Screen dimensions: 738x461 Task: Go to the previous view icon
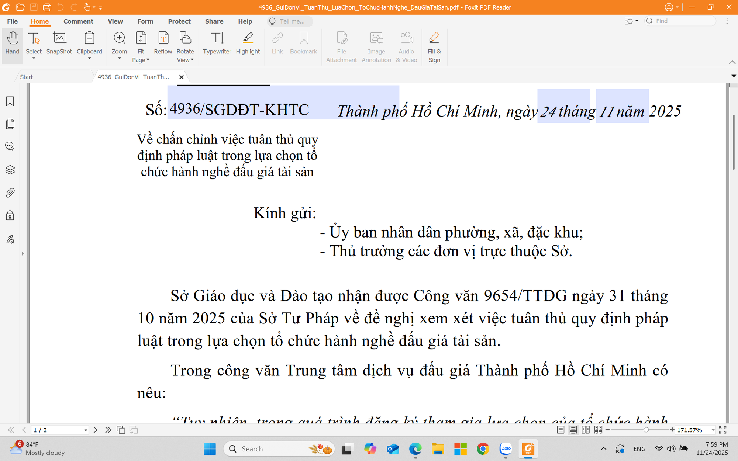coord(121,430)
